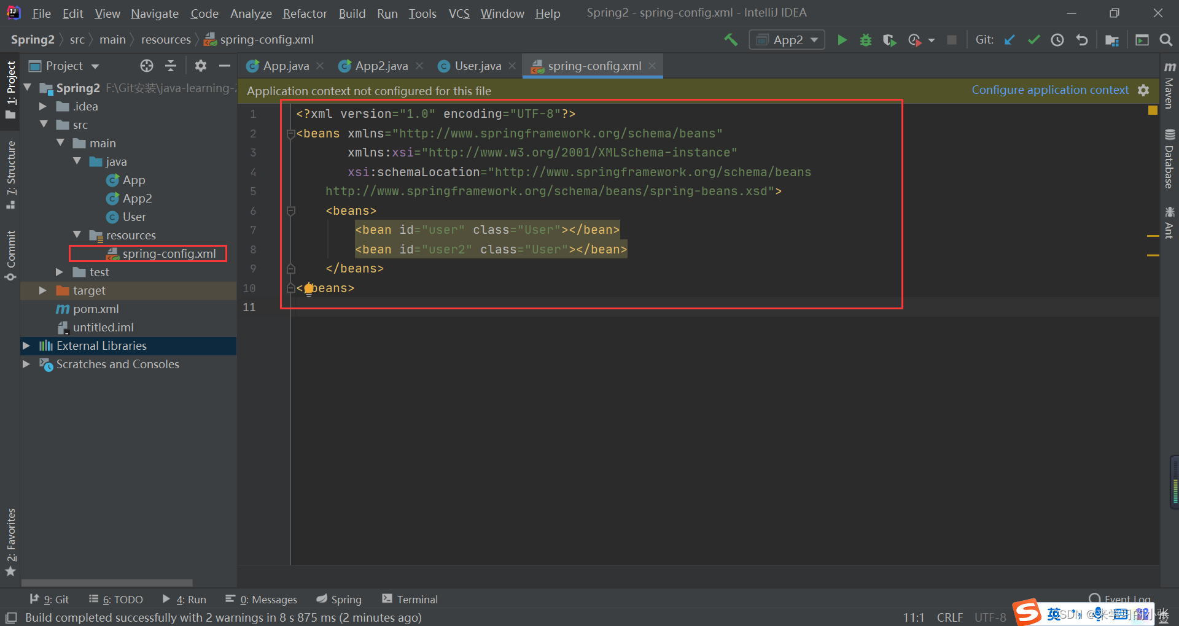Click the yellow inspection indicator square
This screenshot has height=626, width=1179.
1153,110
